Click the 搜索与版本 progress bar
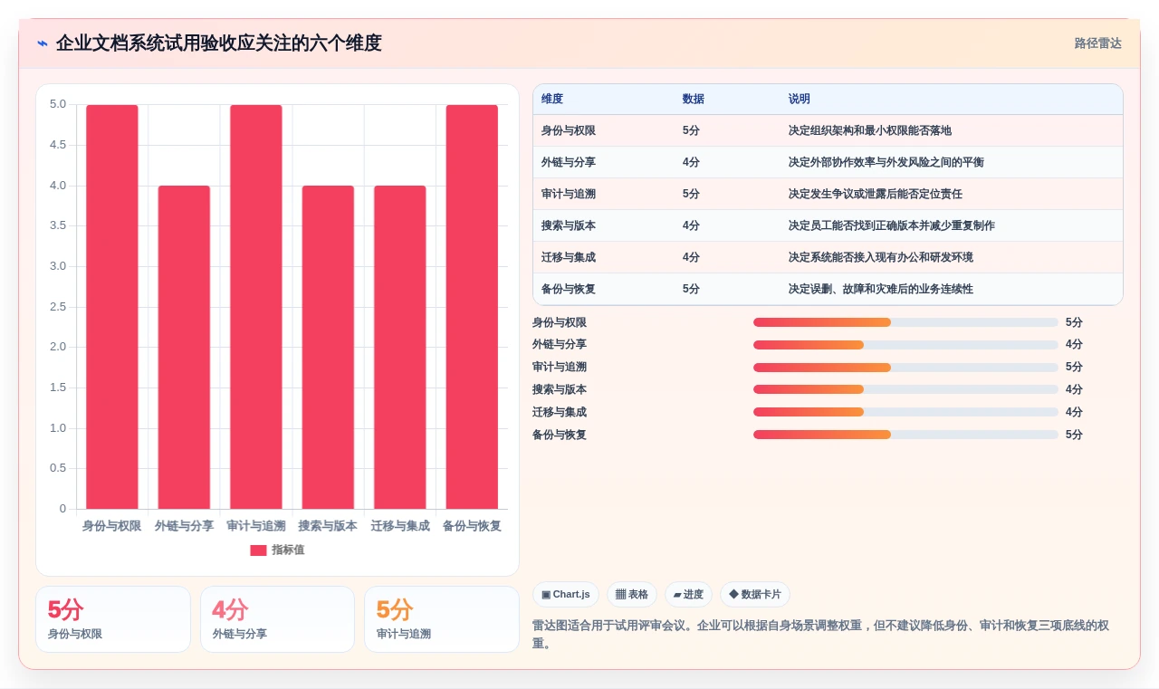1159x689 pixels. pyautogui.click(x=905, y=389)
